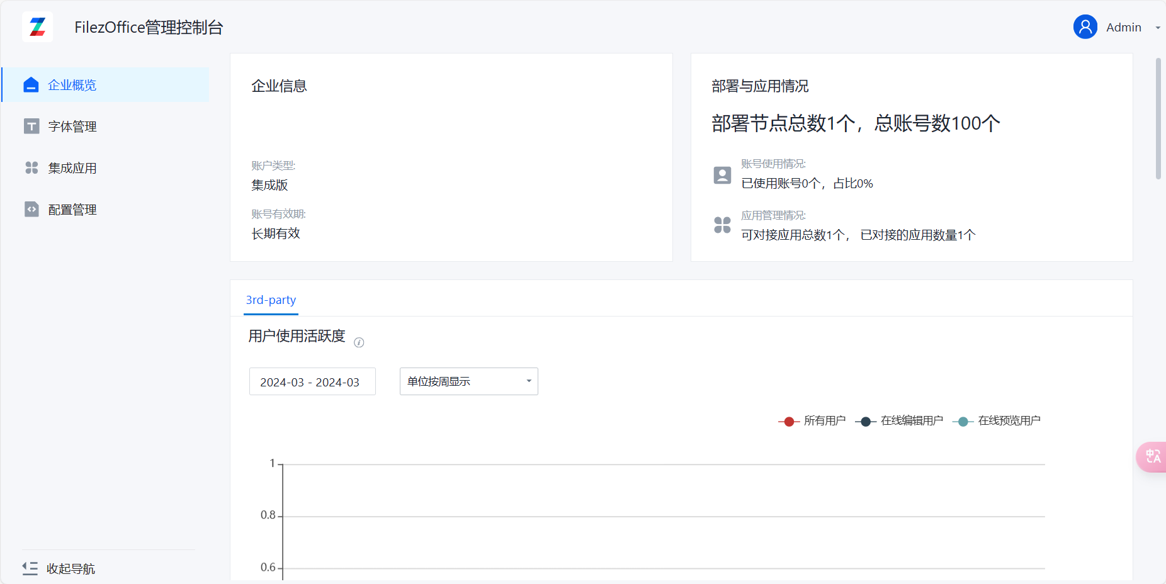
Task: Go to 集成应用 menu item
Action: tap(72, 168)
